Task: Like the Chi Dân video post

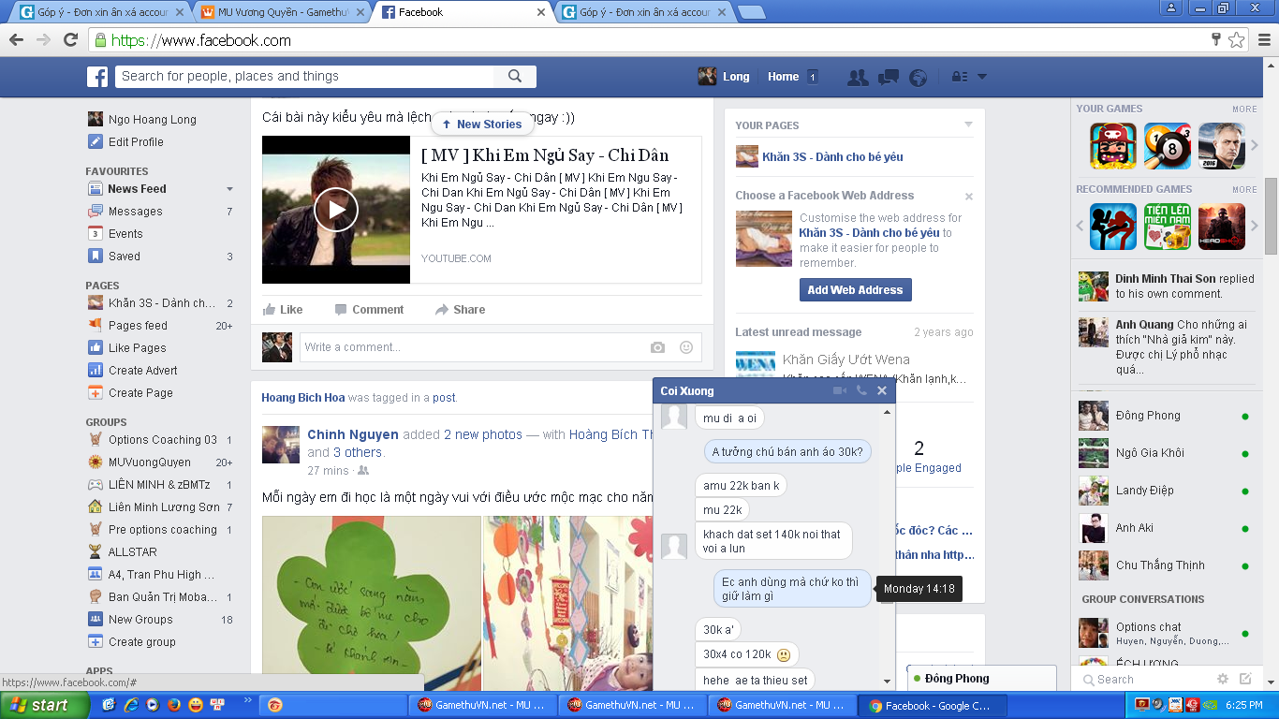Action: 283,310
